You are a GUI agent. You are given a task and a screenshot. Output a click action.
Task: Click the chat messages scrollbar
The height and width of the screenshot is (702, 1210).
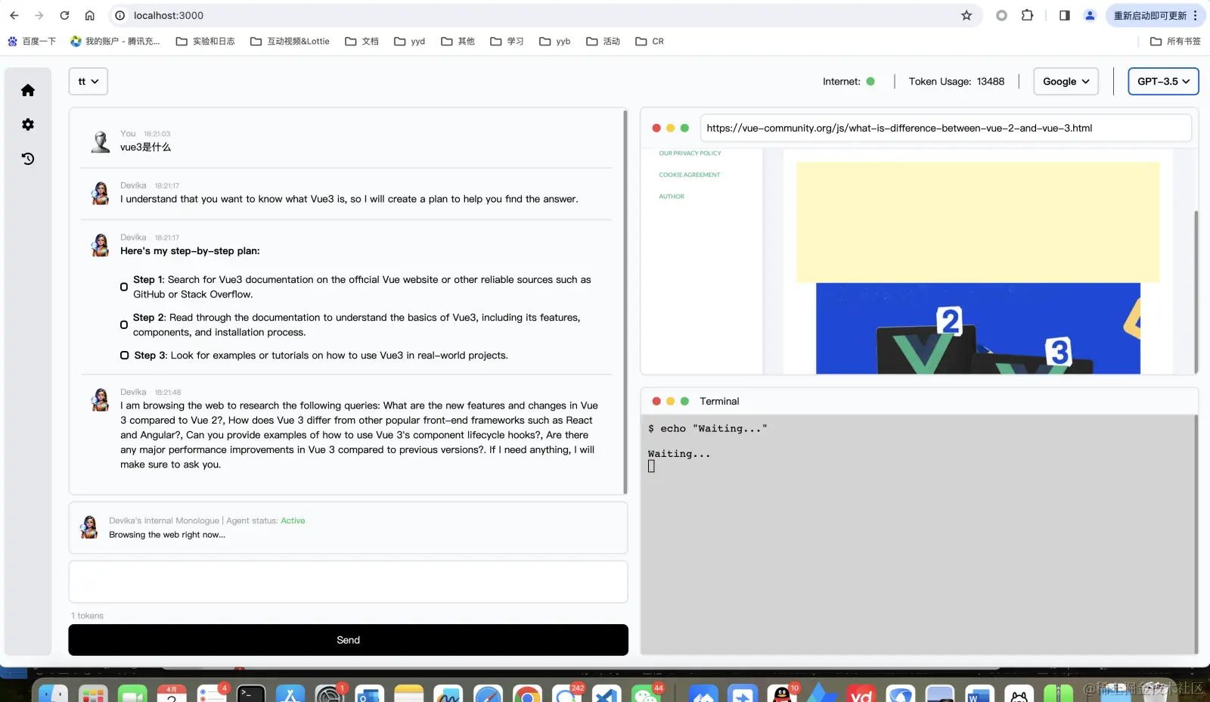625,301
